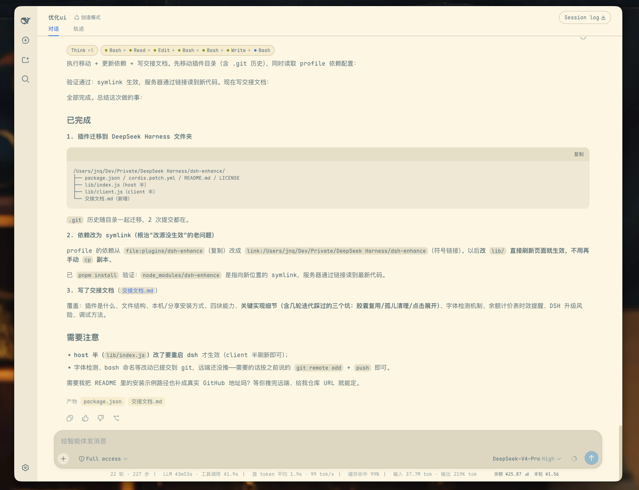639x490 pixels.
Task: Click the DeepSeek whale logo in sidebar
Action: (26, 20)
